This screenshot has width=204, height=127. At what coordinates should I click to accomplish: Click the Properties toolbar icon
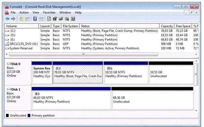click(55, 19)
